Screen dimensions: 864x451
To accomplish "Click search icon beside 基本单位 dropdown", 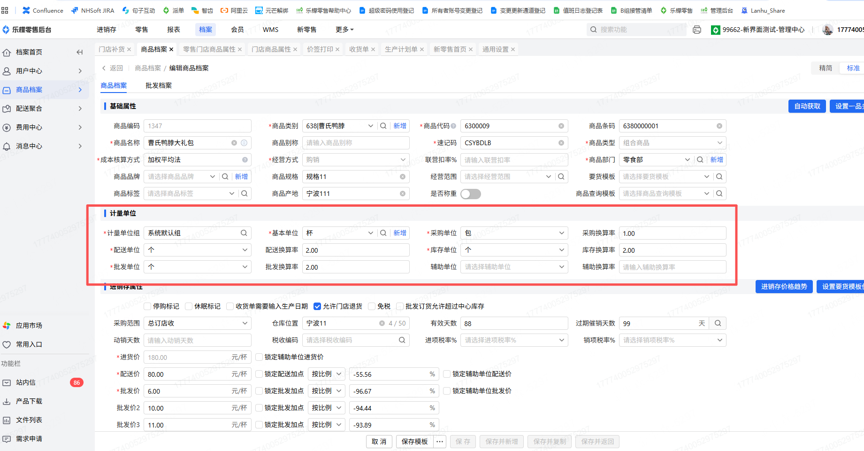I will point(383,233).
